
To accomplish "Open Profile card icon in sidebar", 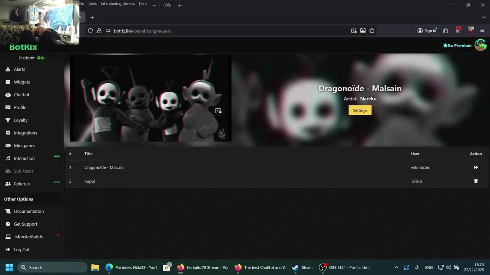I will (x=8, y=107).
